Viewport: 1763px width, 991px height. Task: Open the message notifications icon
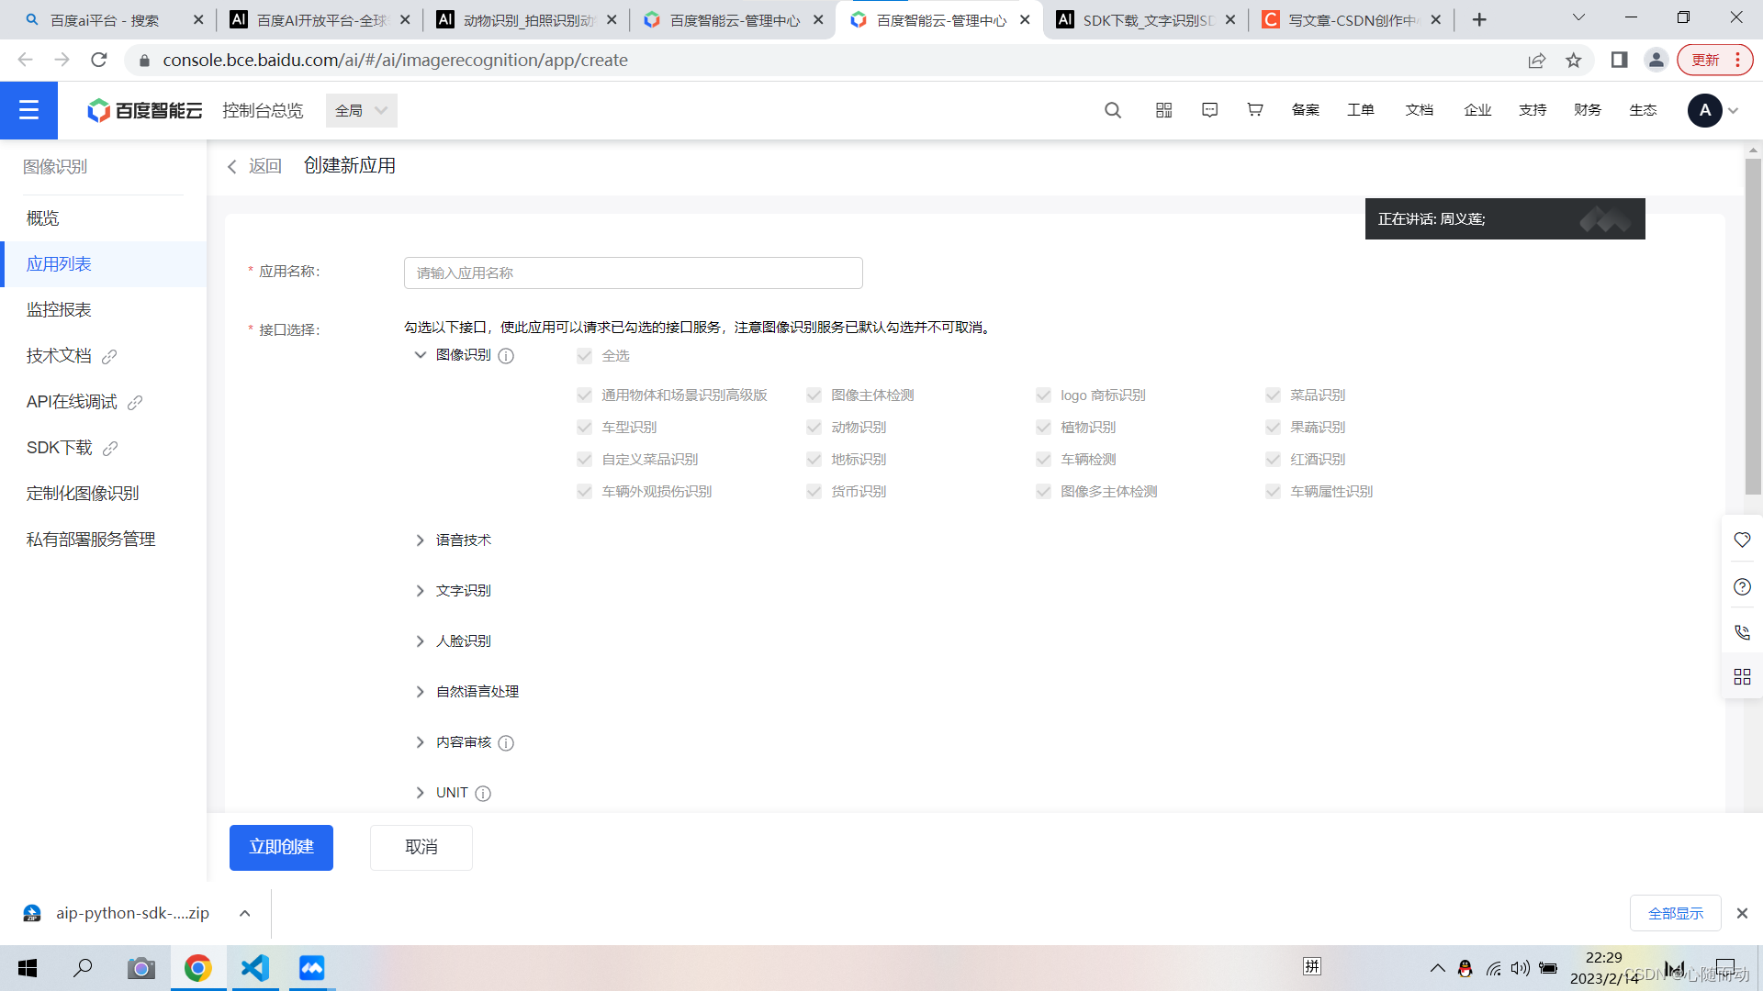(x=1210, y=110)
